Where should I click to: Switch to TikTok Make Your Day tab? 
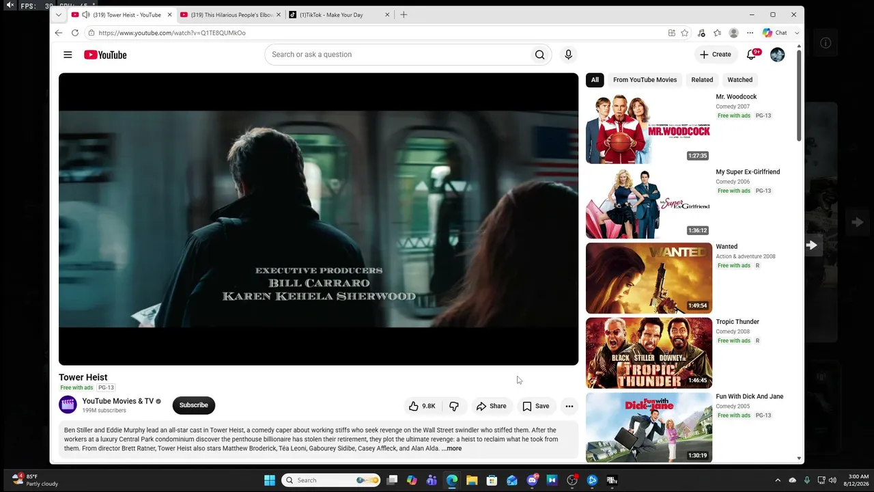(339, 14)
